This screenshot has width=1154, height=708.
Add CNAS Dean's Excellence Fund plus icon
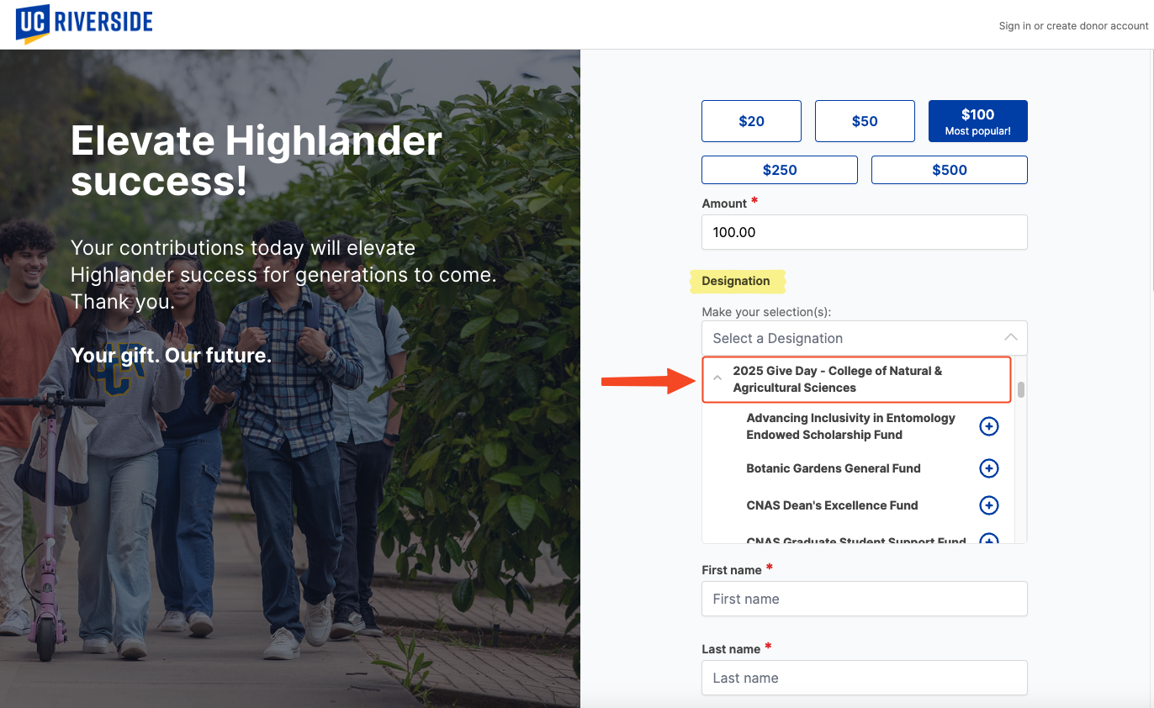[989, 505]
